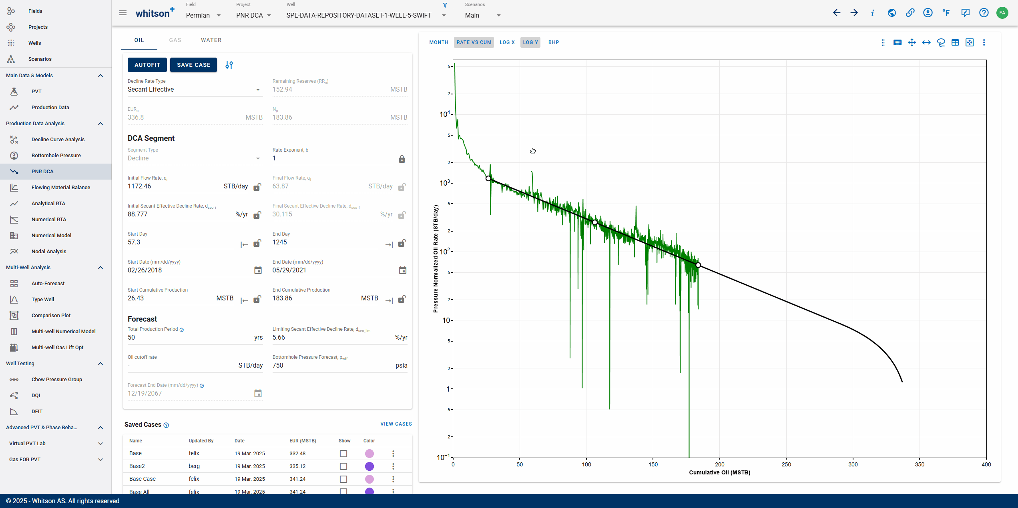Click the SAVE CASE button

click(x=194, y=65)
